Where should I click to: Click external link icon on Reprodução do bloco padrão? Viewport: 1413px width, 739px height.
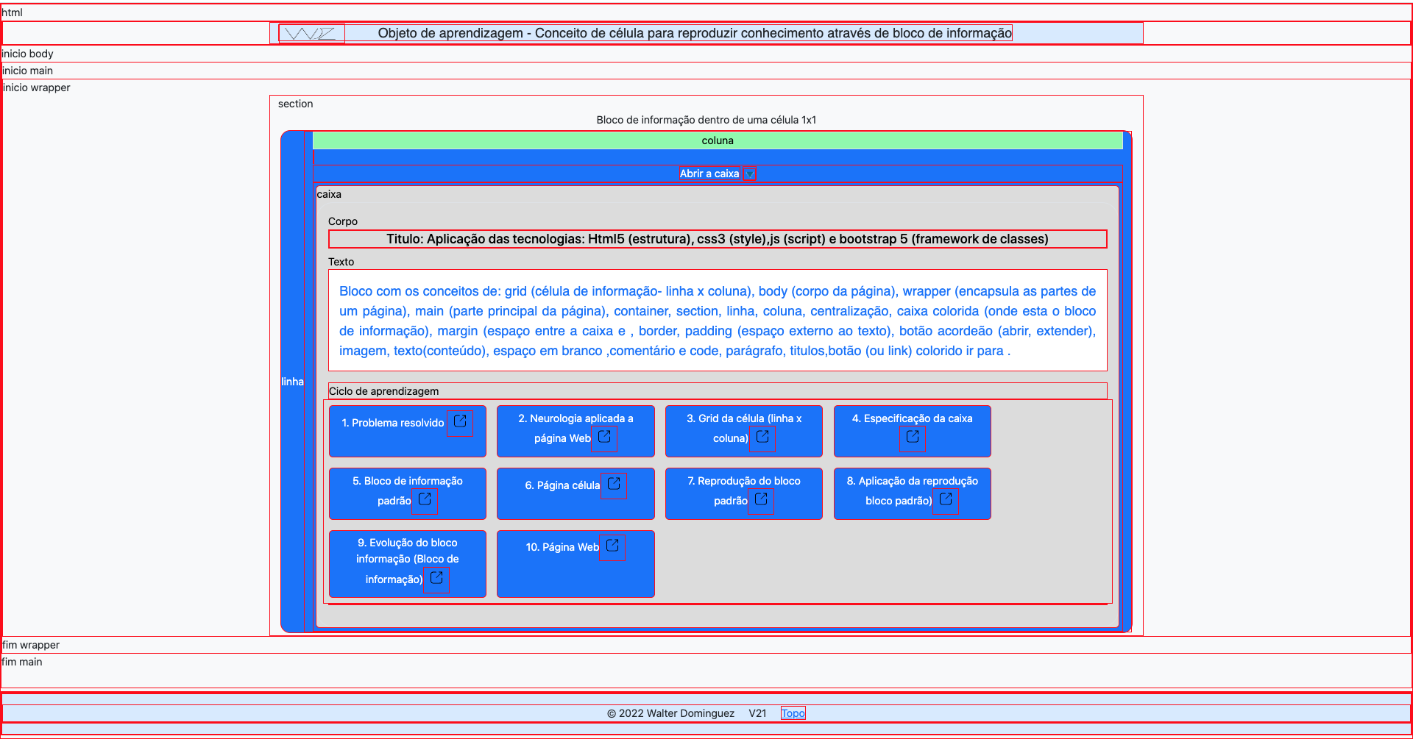point(761,500)
